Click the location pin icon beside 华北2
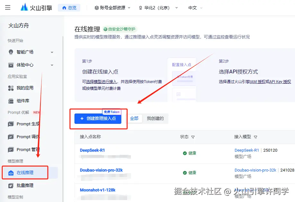 (x=140, y=8)
